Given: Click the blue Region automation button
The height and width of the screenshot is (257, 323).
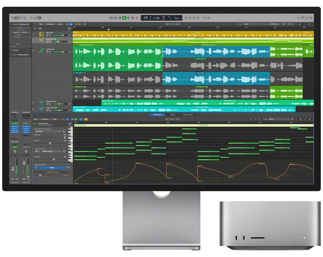Looking at the screenshot, I should coord(52,168).
